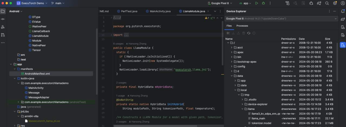This screenshot has width=346, height=127.
Task: Open the app run configuration dropdown
Action: click(x=245, y=3)
